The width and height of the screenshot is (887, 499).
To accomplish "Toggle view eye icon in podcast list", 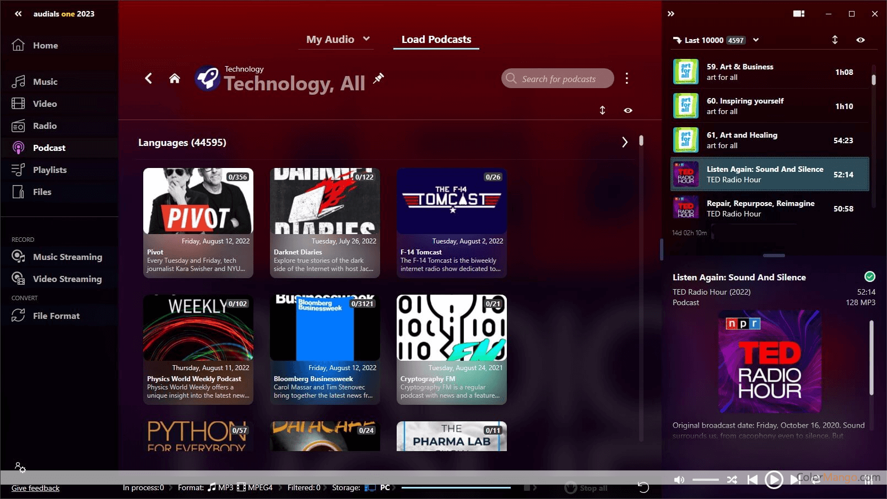I will [628, 111].
